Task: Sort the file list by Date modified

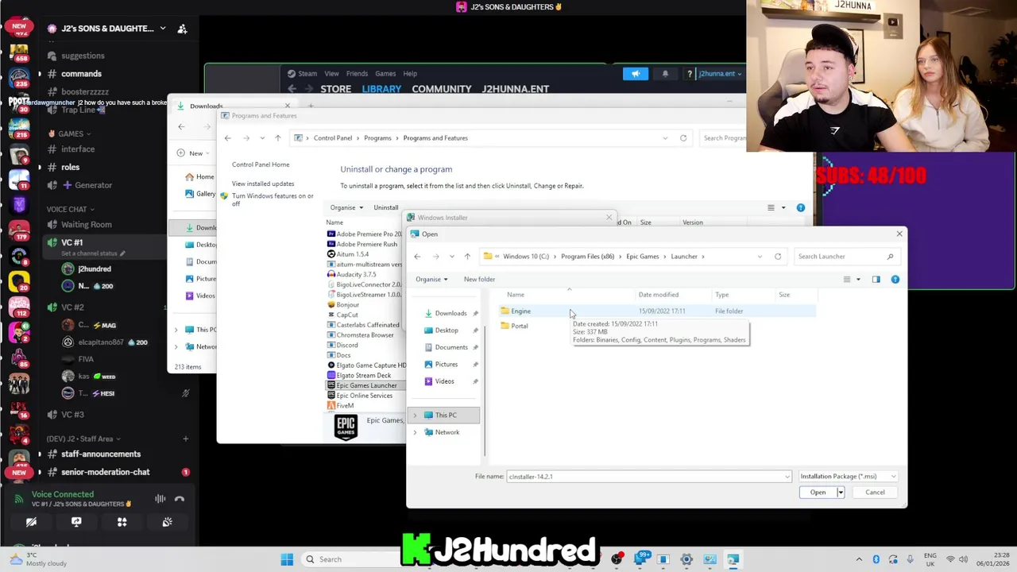Action: tap(659, 295)
